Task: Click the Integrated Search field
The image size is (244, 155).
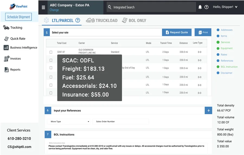Action: coord(151,7)
